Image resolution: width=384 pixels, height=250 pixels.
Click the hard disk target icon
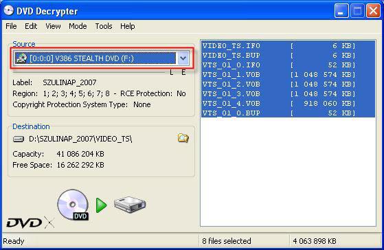click(130, 205)
